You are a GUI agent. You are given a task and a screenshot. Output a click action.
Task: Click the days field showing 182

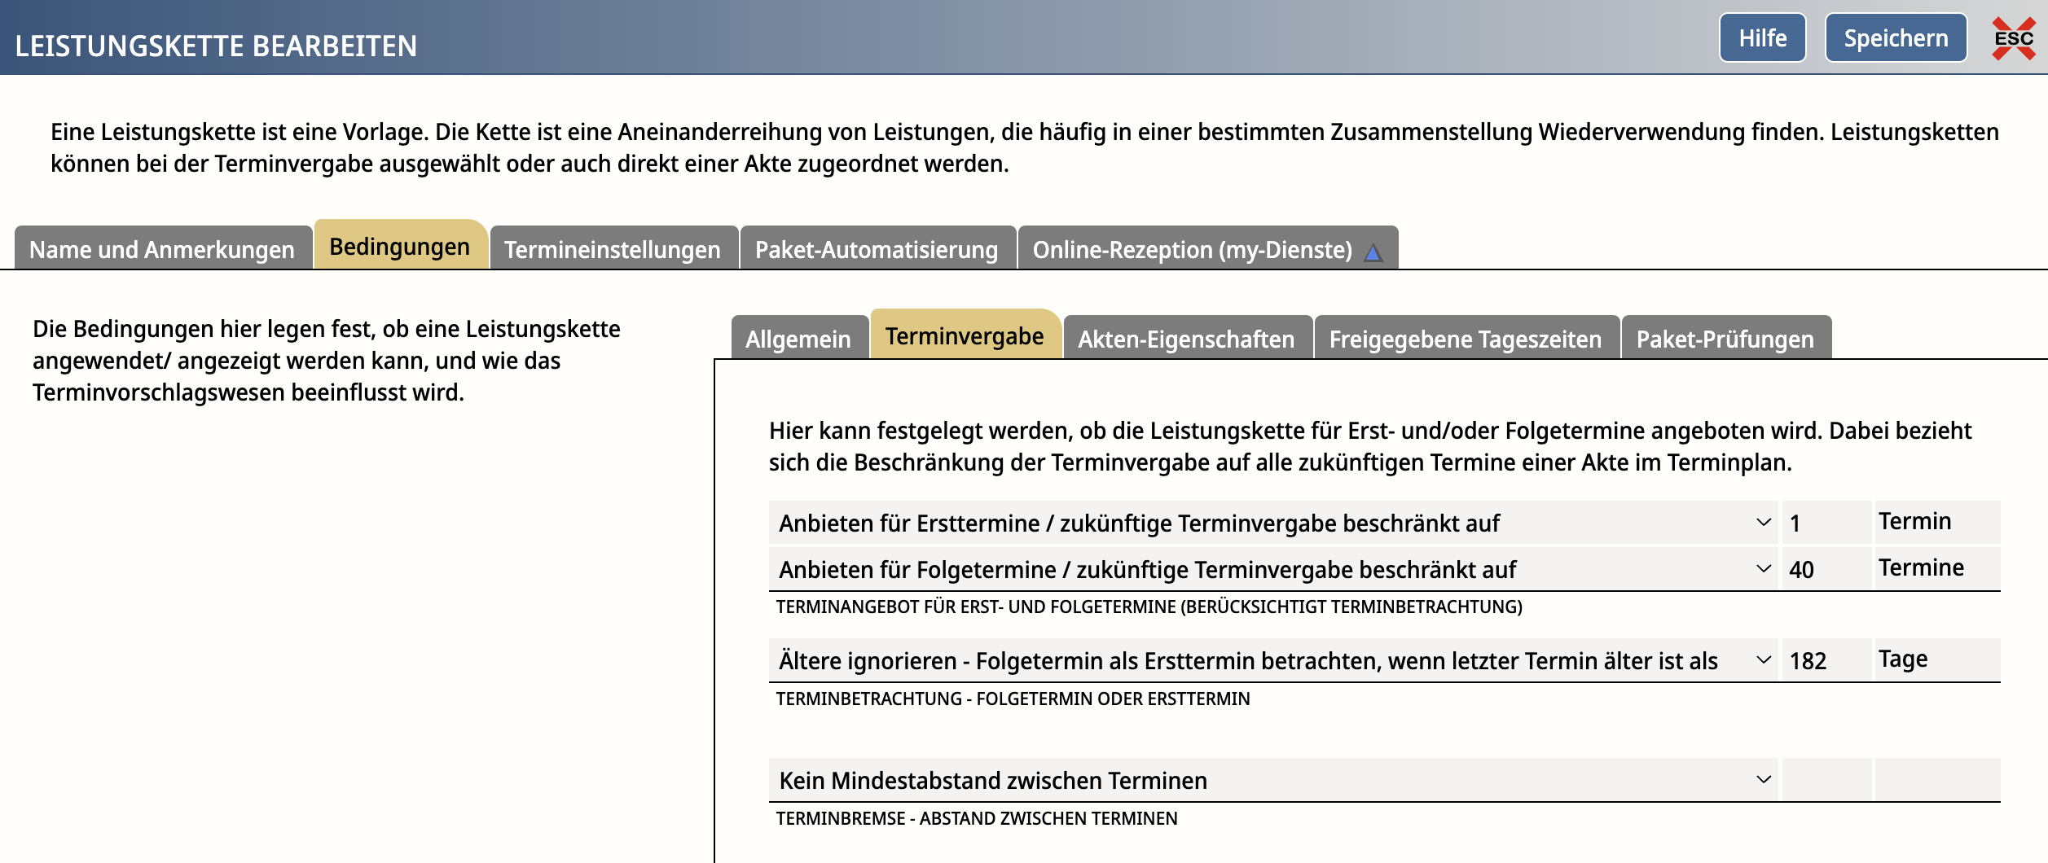point(1826,660)
